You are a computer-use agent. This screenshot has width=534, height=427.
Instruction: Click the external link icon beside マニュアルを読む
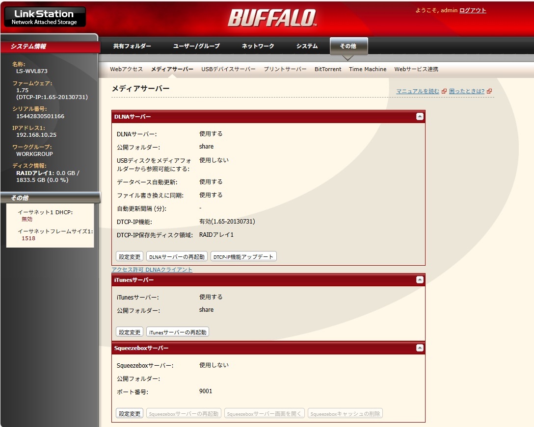[444, 91]
